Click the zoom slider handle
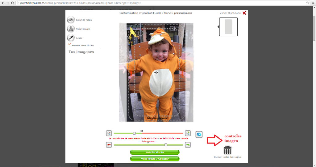The height and width of the screenshot is (167, 316). click(x=134, y=133)
